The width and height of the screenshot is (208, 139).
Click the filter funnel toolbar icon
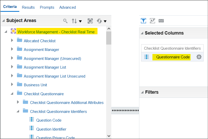click(143, 21)
